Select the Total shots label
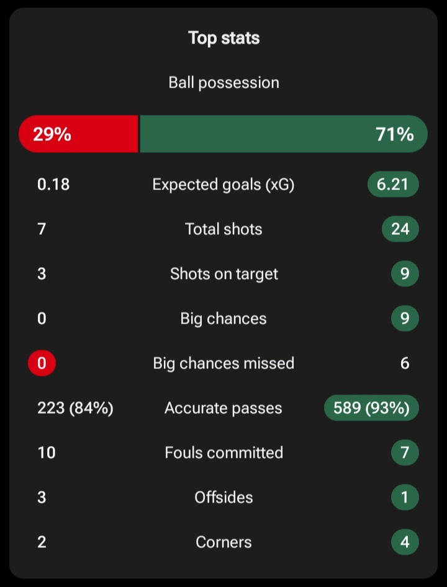Image resolution: width=447 pixels, height=587 pixels. point(223,229)
